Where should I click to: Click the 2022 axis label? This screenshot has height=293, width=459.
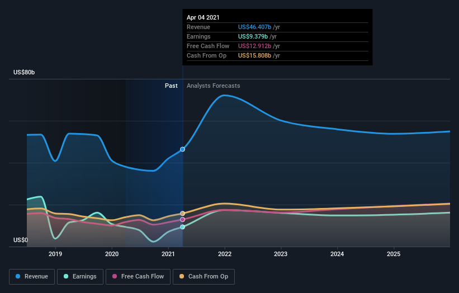coord(225,254)
